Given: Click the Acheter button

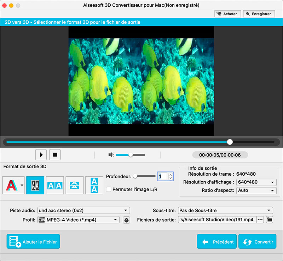Looking at the screenshot, I should 227,13.
